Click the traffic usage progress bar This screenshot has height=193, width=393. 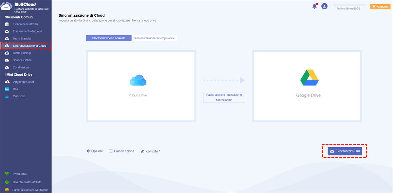(349, 5)
